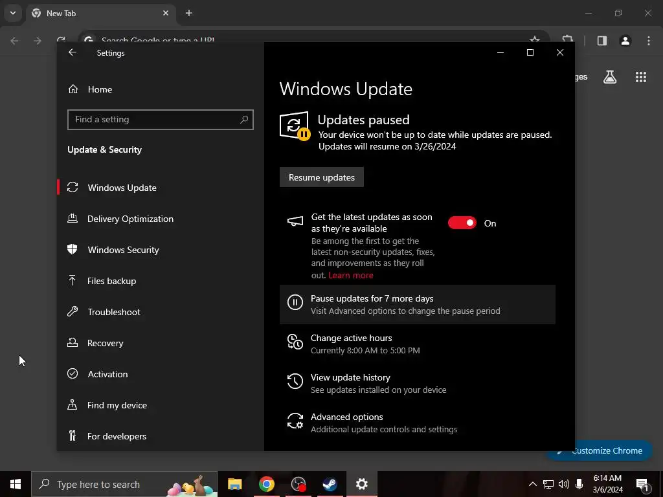Open Search Labs flask icon in Chrome
Image resolution: width=663 pixels, height=497 pixels.
click(x=610, y=77)
